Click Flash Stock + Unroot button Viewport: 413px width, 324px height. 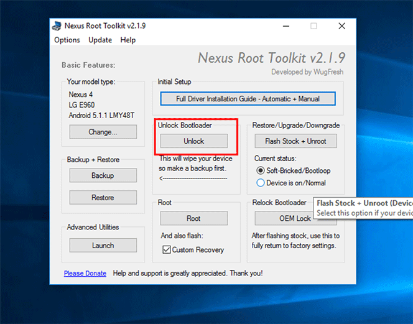(295, 141)
